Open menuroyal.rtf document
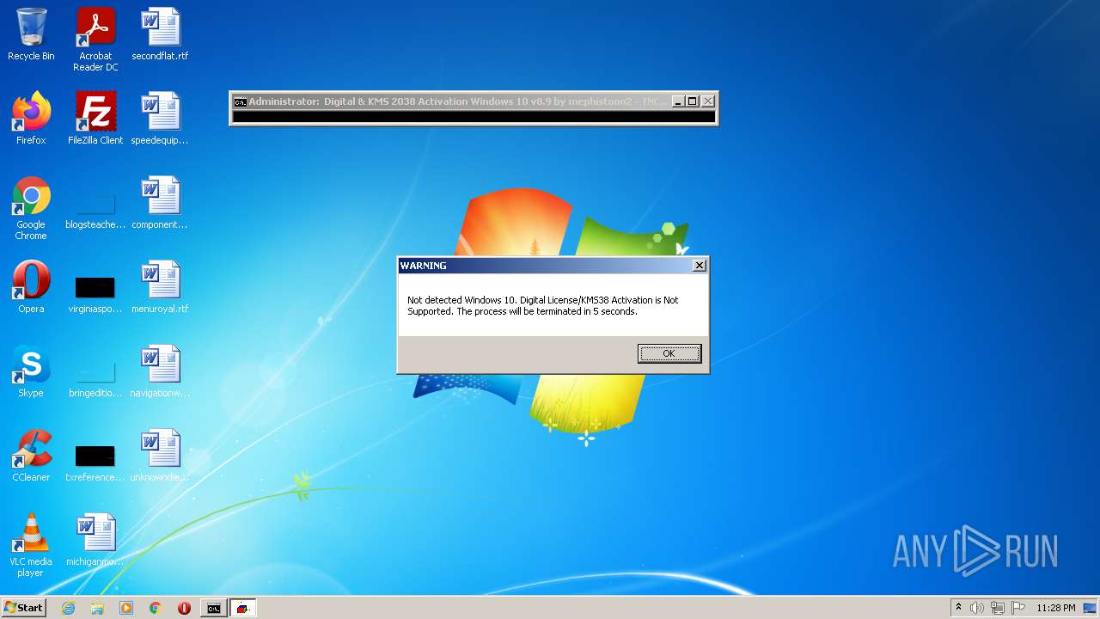The height and width of the screenshot is (619, 1100). 160,287
